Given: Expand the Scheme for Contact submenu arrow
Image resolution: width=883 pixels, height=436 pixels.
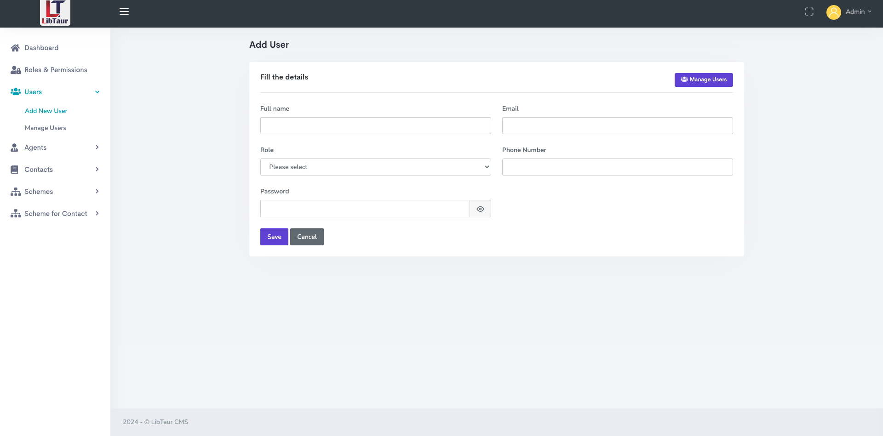Looking at the screenshot, I should click(x=97, y=214).
